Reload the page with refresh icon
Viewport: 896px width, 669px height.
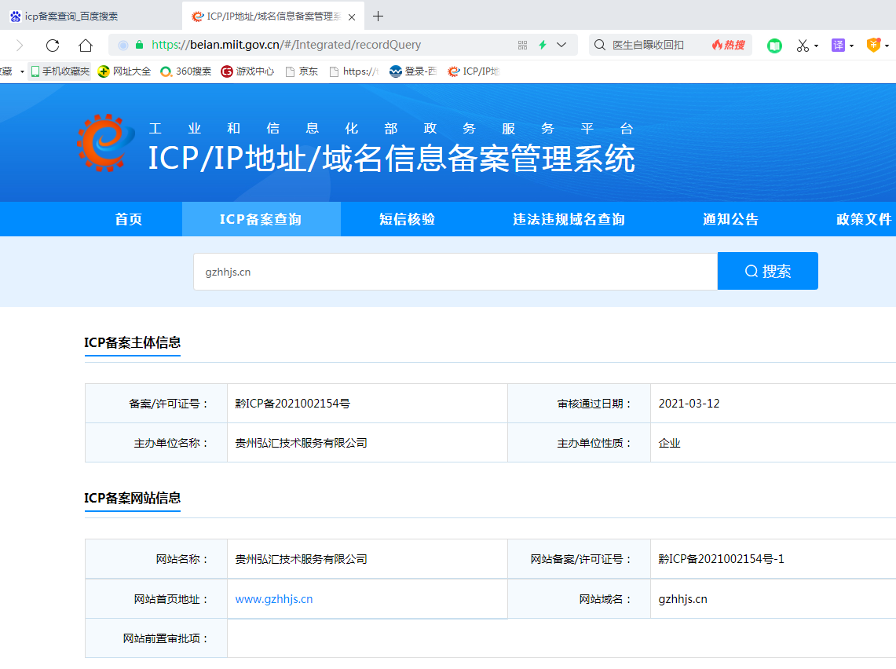[x=53, y=45]
